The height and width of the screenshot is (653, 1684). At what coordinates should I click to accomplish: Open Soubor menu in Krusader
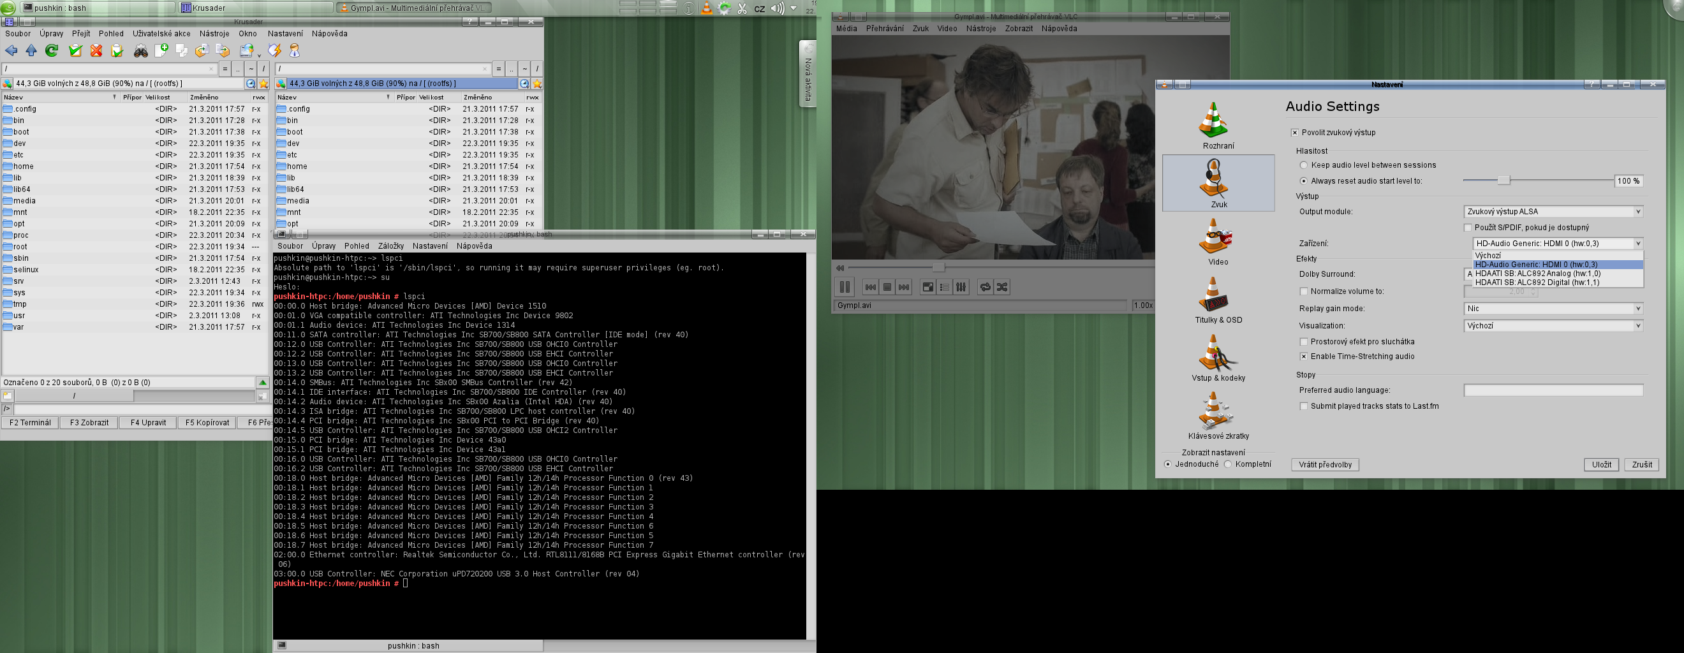[18, 33]
